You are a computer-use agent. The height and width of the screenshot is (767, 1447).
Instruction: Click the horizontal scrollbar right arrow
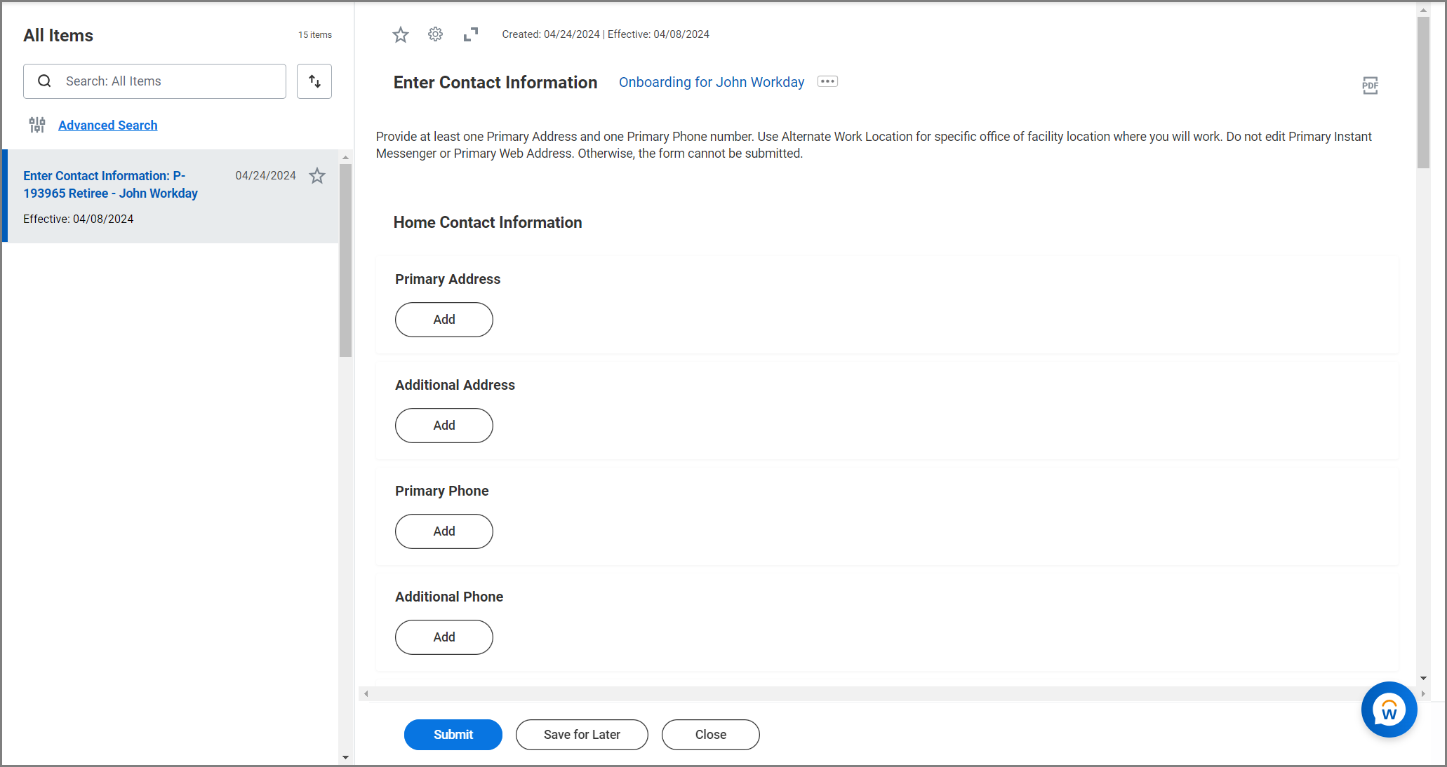point(1423,693)
